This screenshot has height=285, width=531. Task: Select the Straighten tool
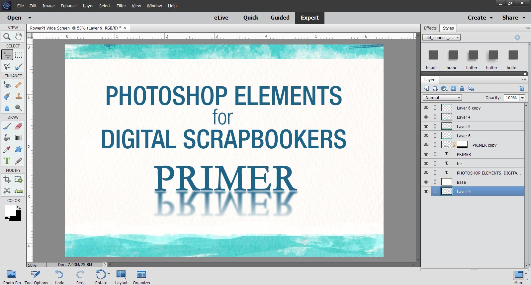[19, 191]
